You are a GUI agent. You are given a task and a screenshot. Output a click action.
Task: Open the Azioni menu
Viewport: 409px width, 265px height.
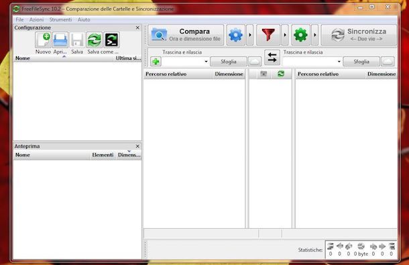[36, 19]
